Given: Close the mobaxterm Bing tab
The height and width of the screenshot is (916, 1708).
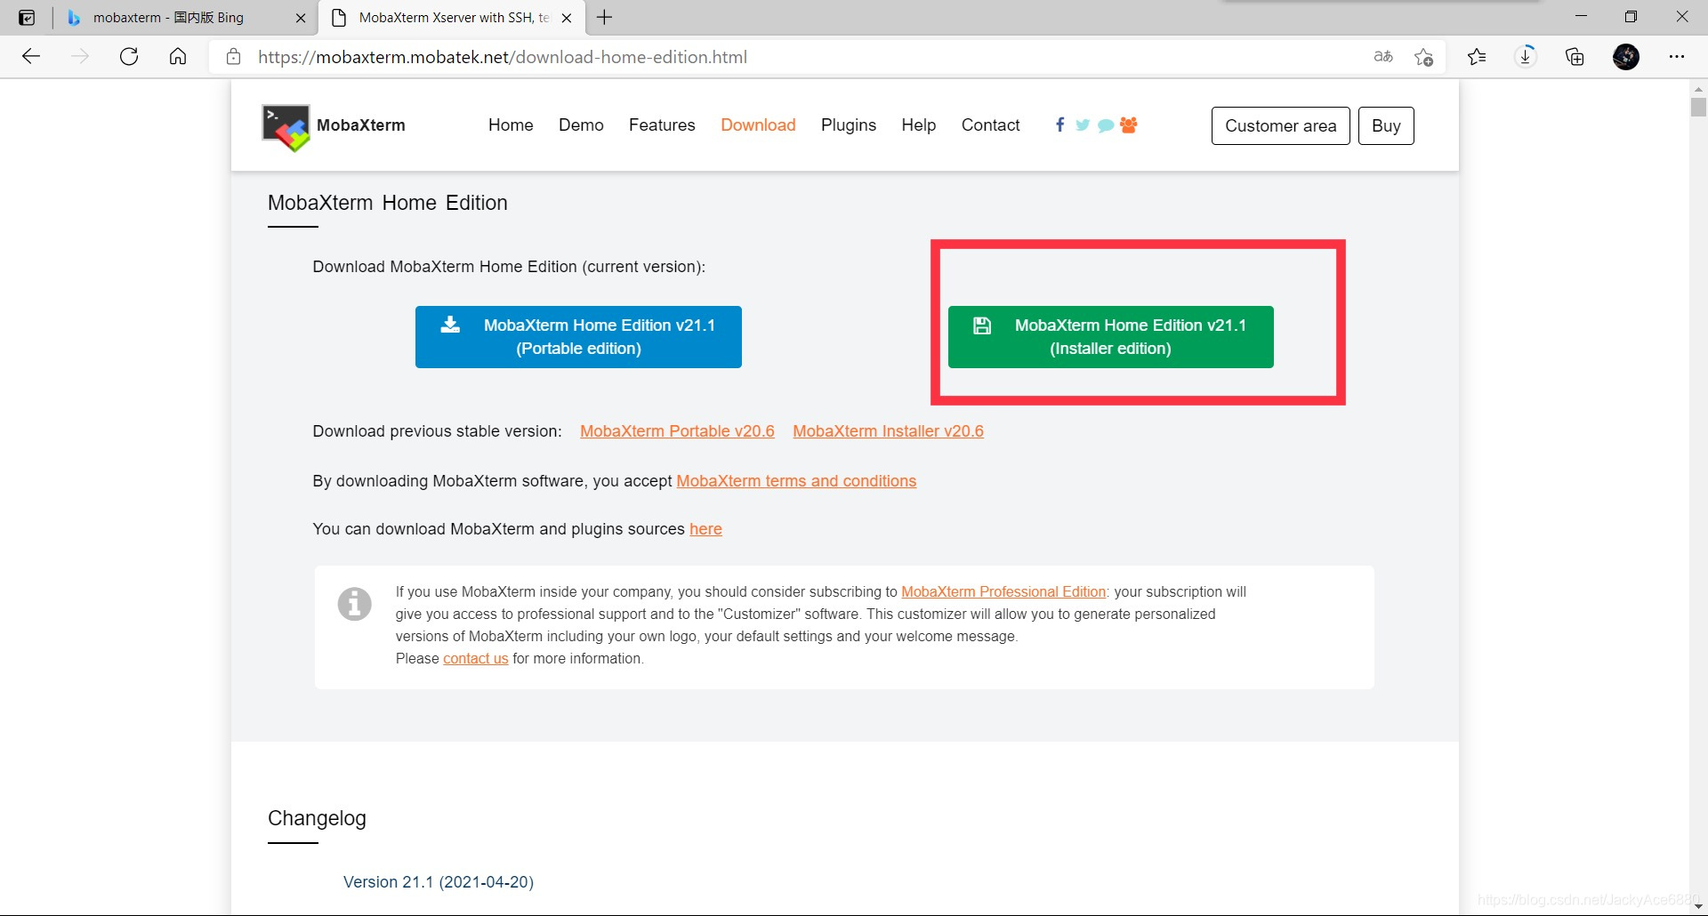Looking at the screenshot, I should pyautogui.click(x=301, y=18).
